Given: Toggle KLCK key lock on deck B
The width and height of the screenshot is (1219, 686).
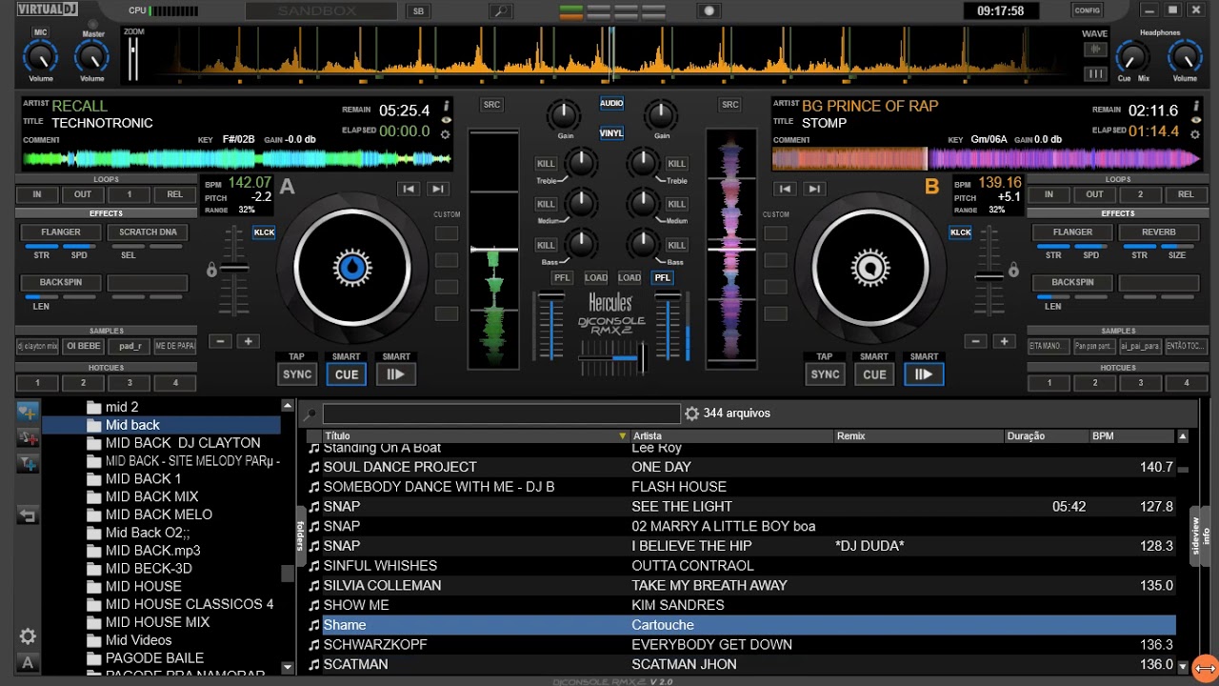Looking at the screenshot, I should pyautogui.click(x=960, y=232).
